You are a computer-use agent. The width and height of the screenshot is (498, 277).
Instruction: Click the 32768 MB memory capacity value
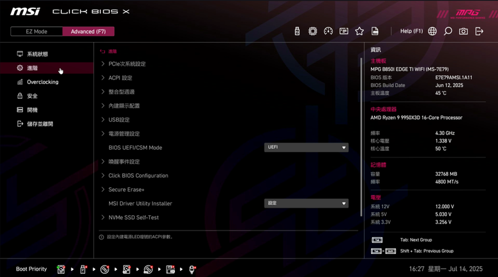[x=446, y=174]
